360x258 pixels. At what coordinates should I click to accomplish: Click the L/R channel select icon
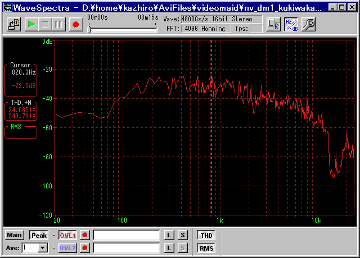tap(273, 24)
